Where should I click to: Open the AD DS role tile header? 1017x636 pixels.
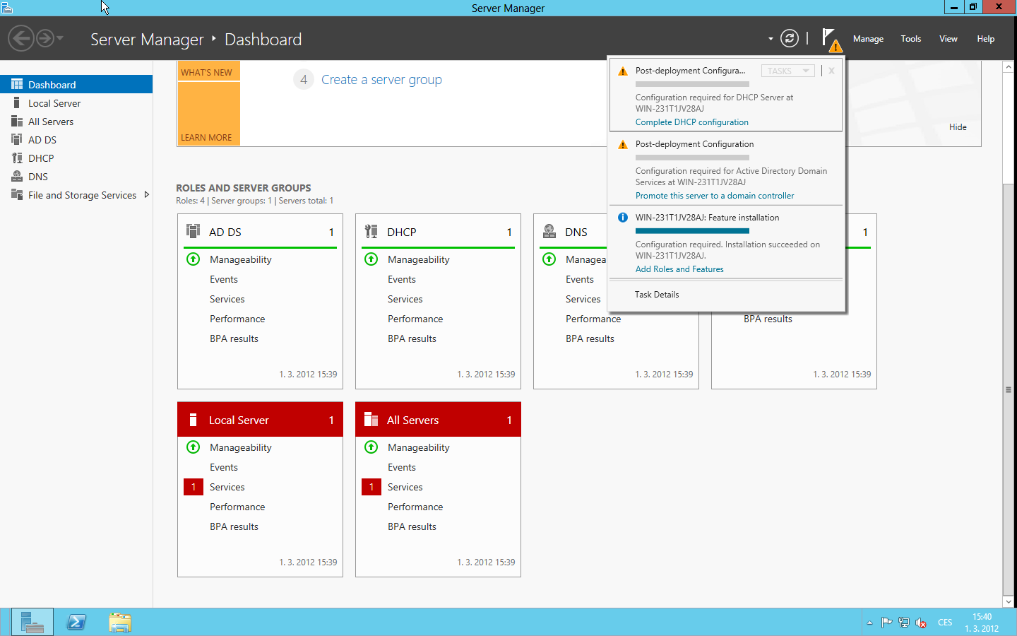(260, 232)
